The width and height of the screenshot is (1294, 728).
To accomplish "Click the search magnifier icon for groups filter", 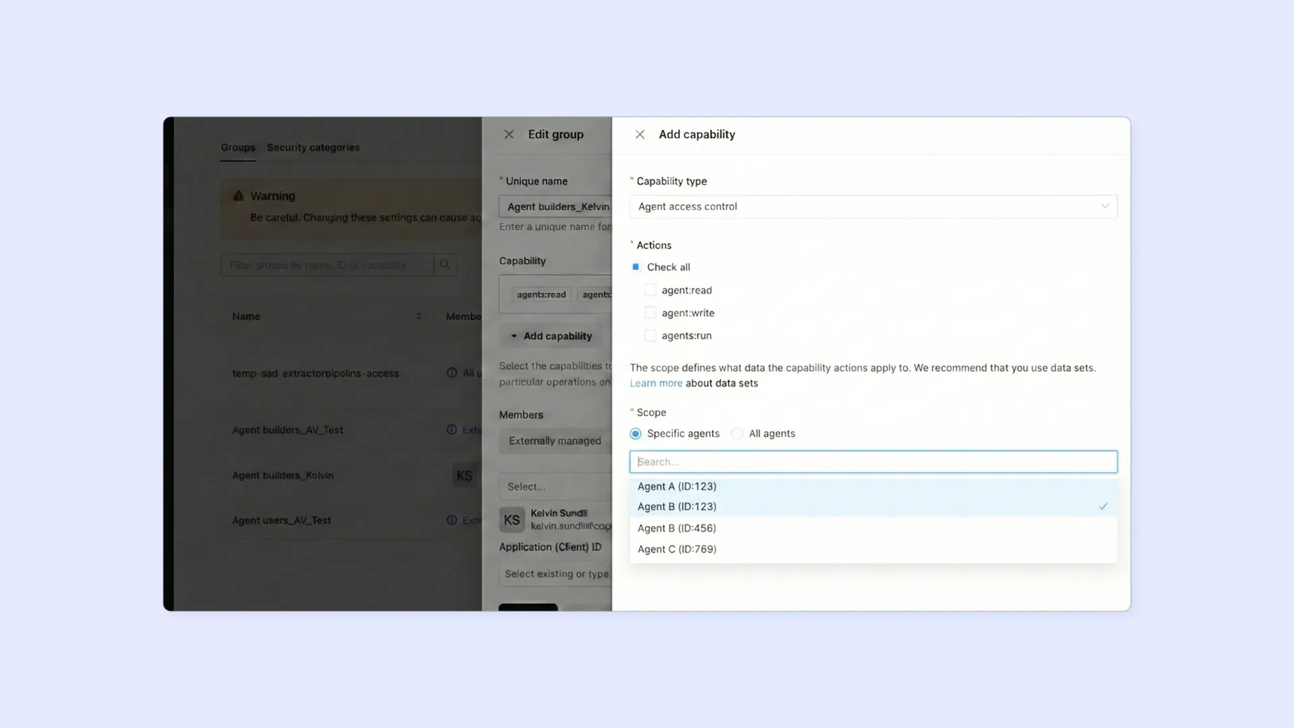I will (x=445, y=265).
